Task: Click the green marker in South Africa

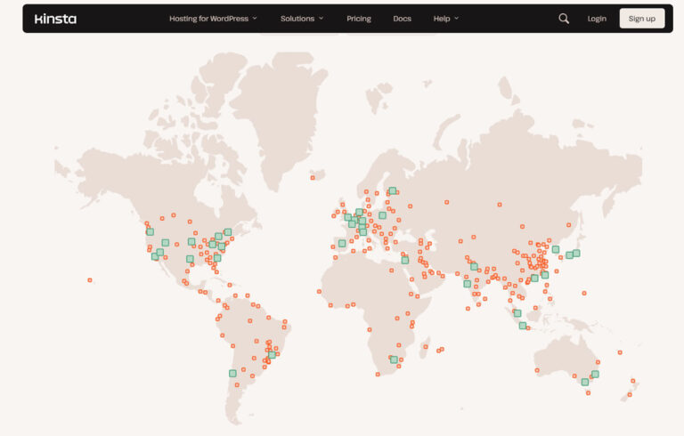Action: pos(394,359)
